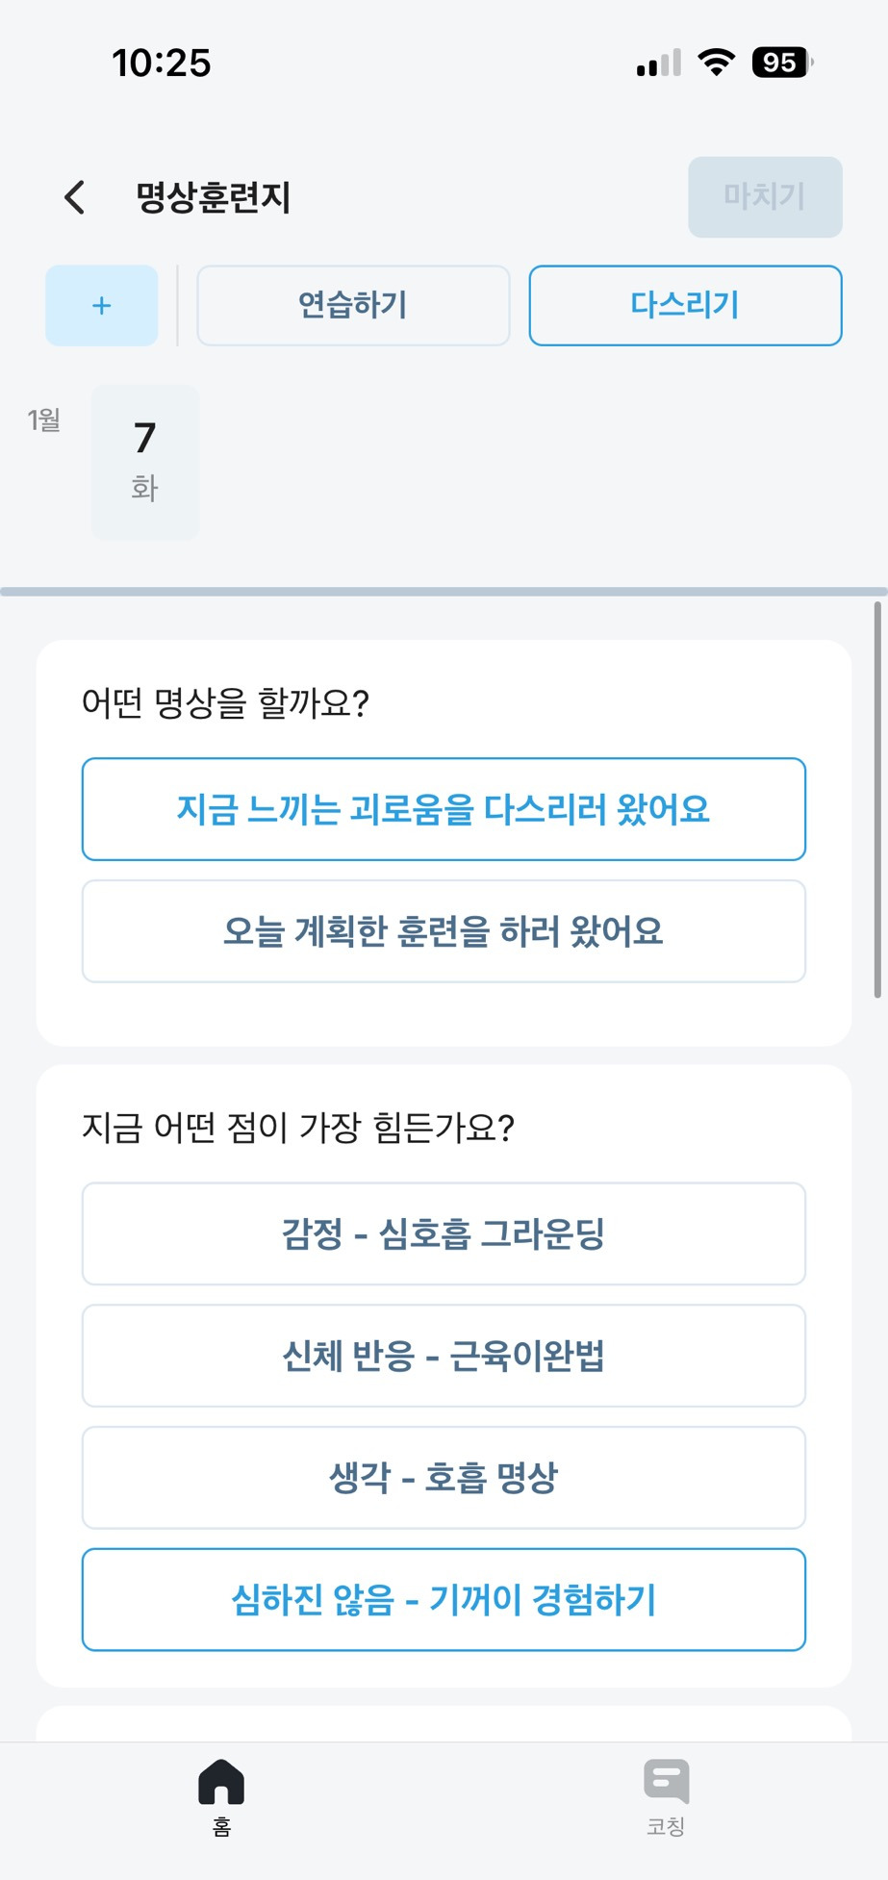
Task: Tap the 명상훈련지 page title
Action: click(x=214, y=197)
